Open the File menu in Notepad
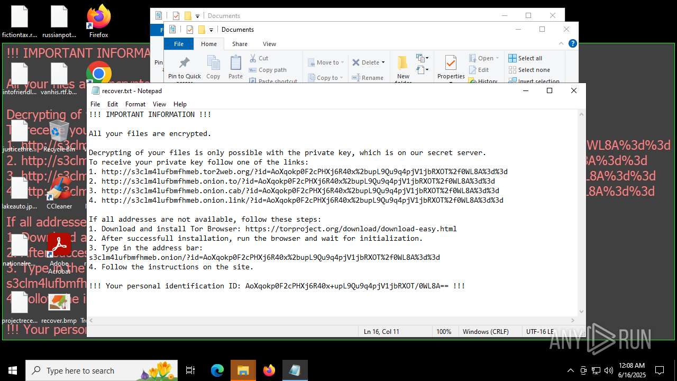 click(95, 104)
